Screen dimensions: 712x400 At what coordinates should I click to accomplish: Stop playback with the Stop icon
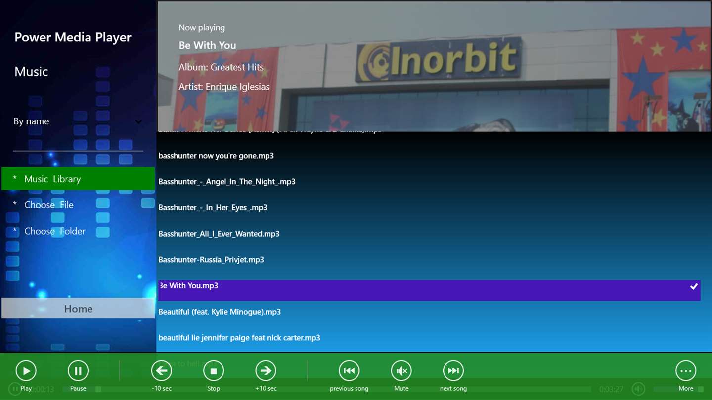(x=214, y=371)
